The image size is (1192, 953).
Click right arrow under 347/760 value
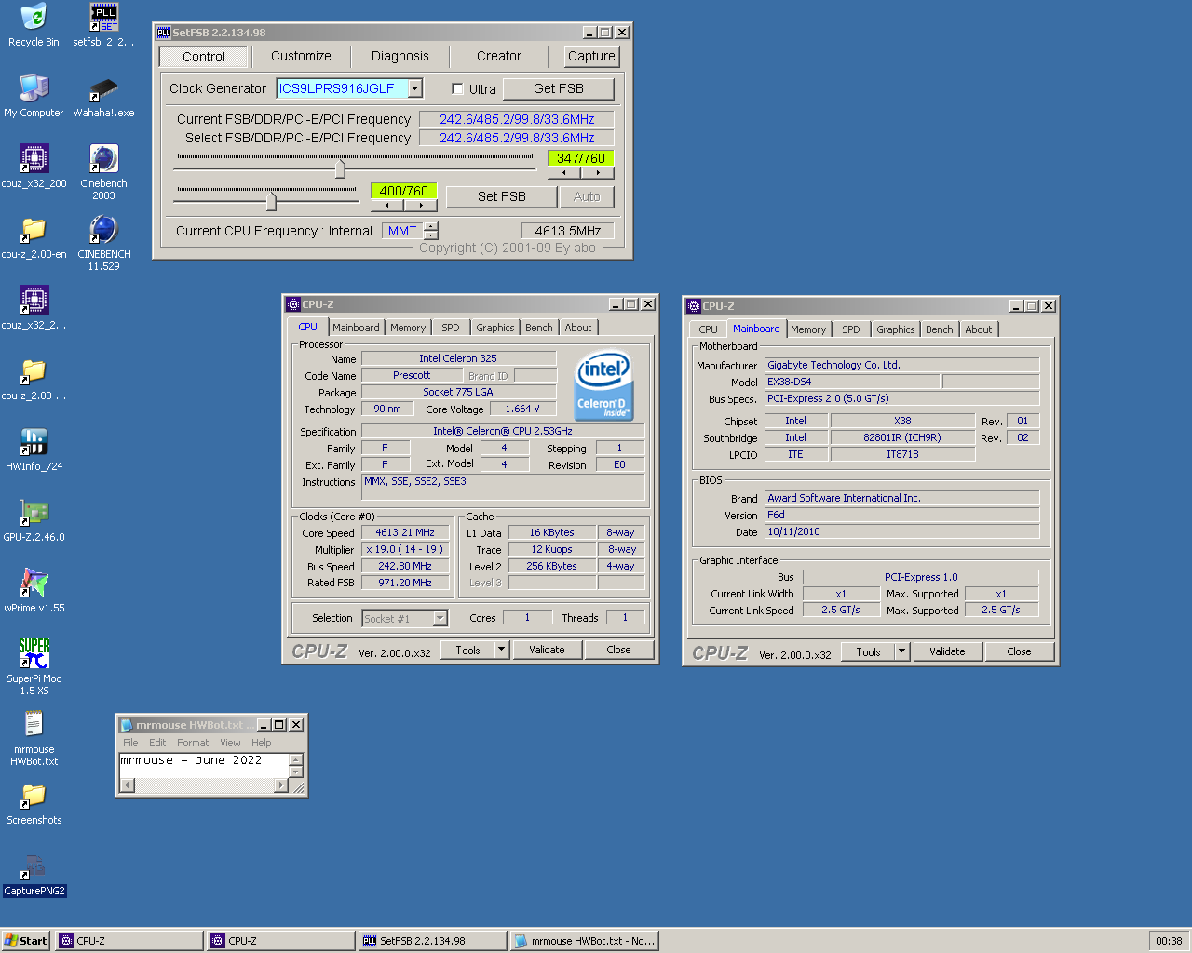click(x=598, y=172)
